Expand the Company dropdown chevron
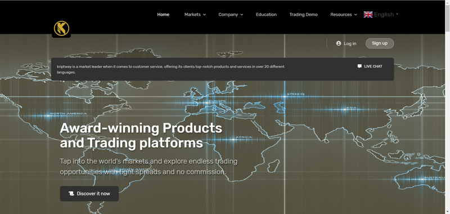 coord(242,15)
